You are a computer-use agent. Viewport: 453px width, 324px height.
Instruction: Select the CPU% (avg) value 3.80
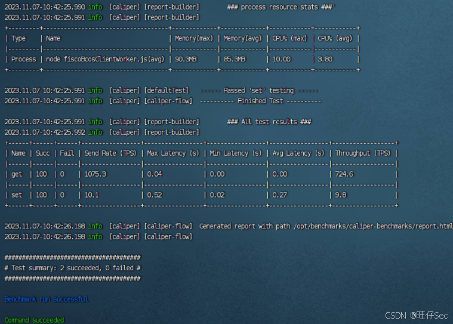[x=325, y=59]
